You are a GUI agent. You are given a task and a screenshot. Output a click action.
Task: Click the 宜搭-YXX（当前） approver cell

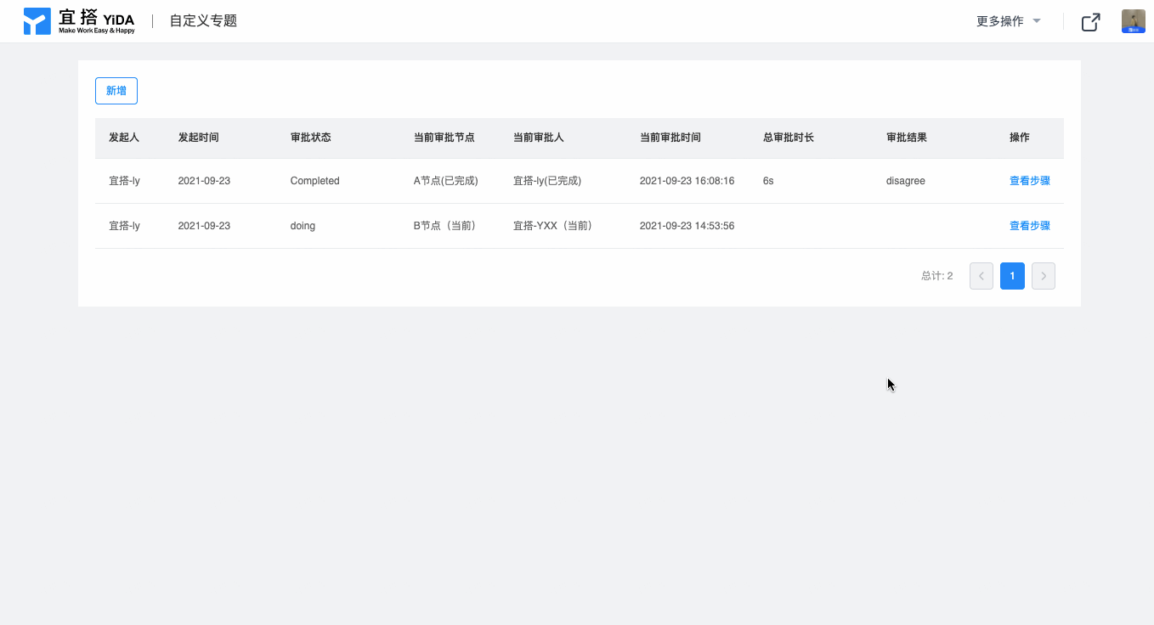click(x=555, y=226)
